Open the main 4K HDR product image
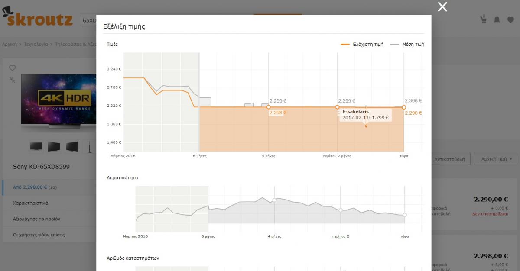Screen dimensions: 520x271 (58, 100)
